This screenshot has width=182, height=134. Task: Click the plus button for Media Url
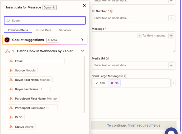(x=171, y=65)
